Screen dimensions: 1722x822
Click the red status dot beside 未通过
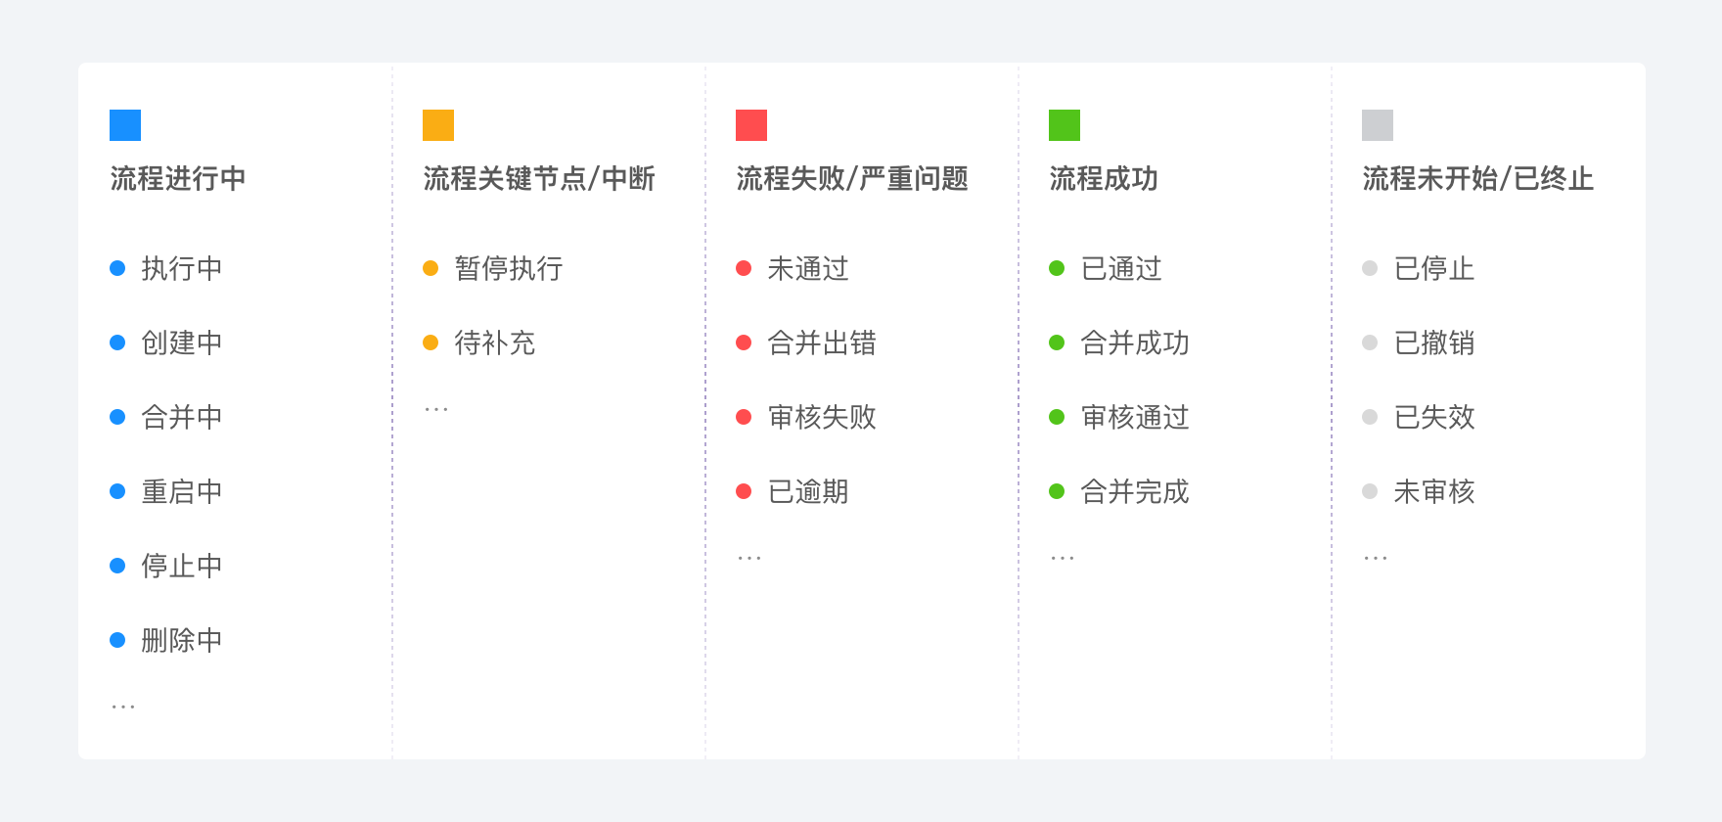point(744,268)
